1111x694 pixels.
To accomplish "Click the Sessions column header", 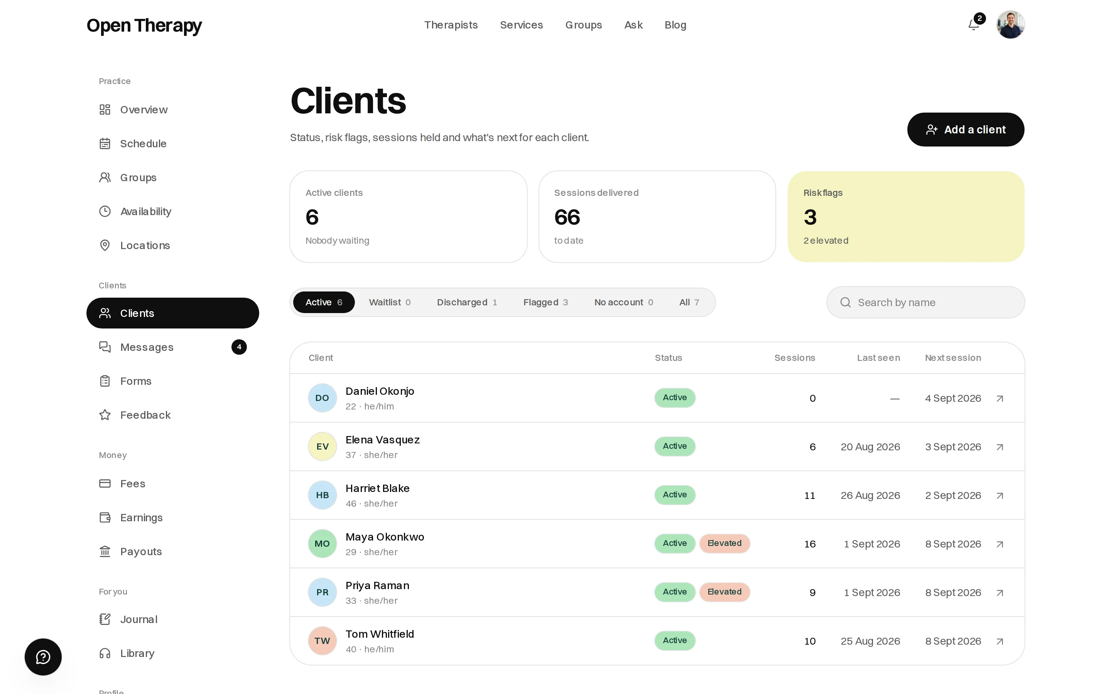I will coord(794,358).
